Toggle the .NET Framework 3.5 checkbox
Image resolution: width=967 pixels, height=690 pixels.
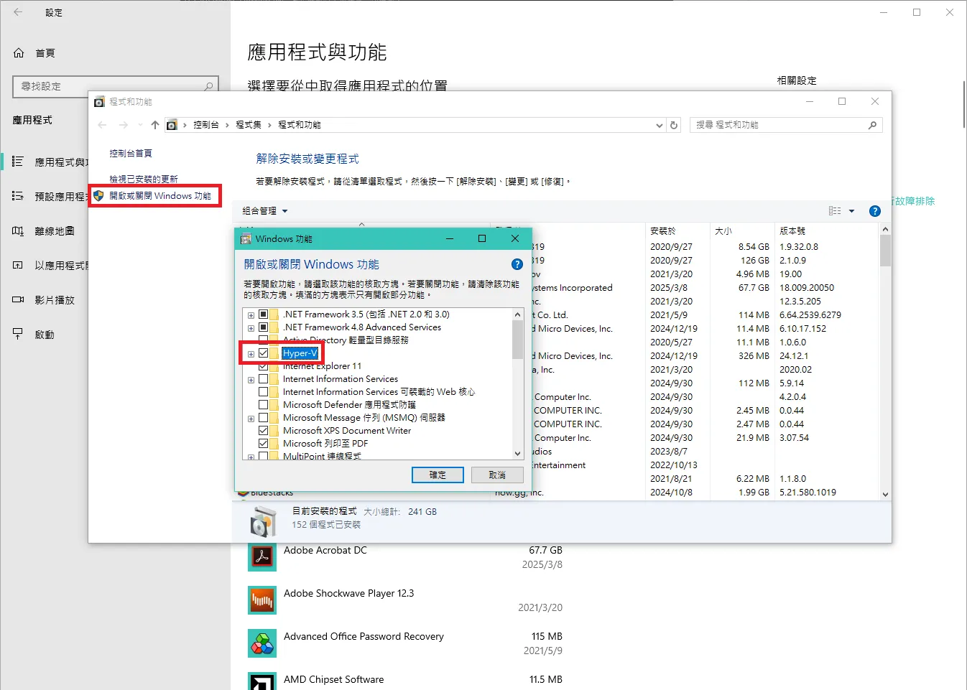pos(264,314)
